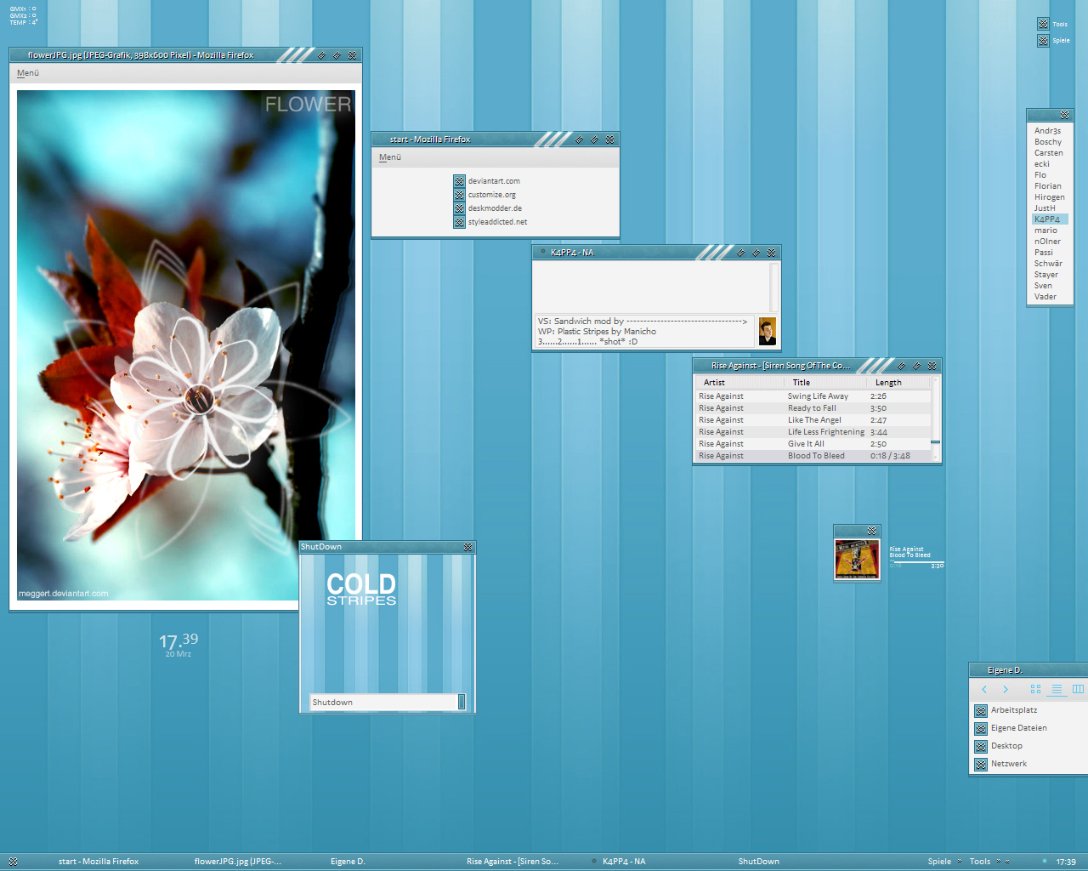Select contact Florian in the contact list

point(1048,186)
